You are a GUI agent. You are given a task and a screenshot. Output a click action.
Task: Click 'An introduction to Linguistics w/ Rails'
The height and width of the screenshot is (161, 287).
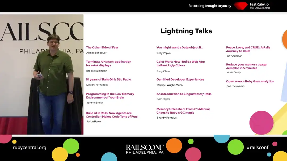[x=184, y=94]
